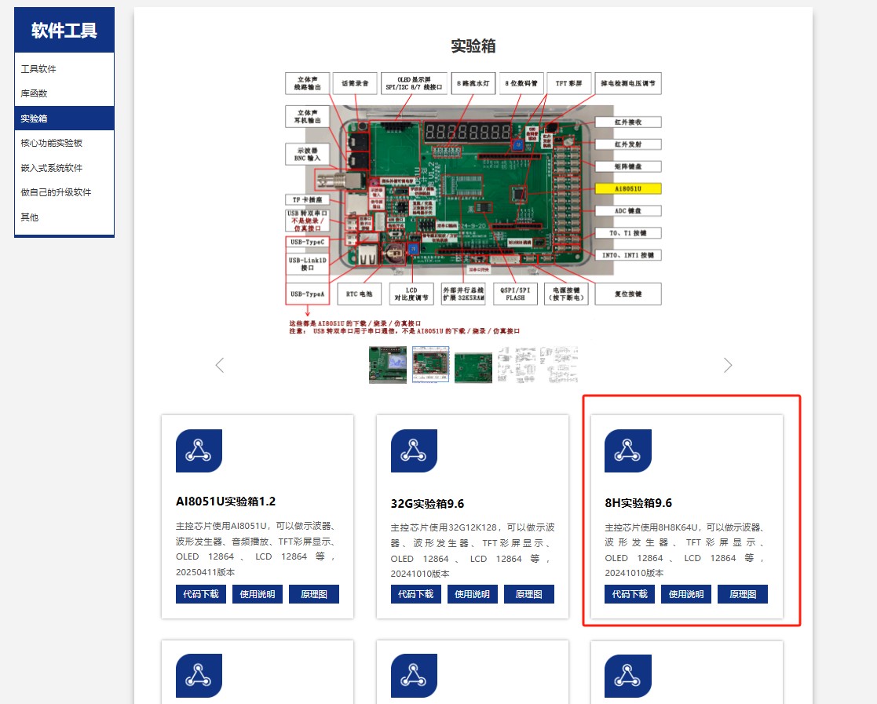Click the 软件工具 sidebar header
877x704 pixels.
(64, 30)
